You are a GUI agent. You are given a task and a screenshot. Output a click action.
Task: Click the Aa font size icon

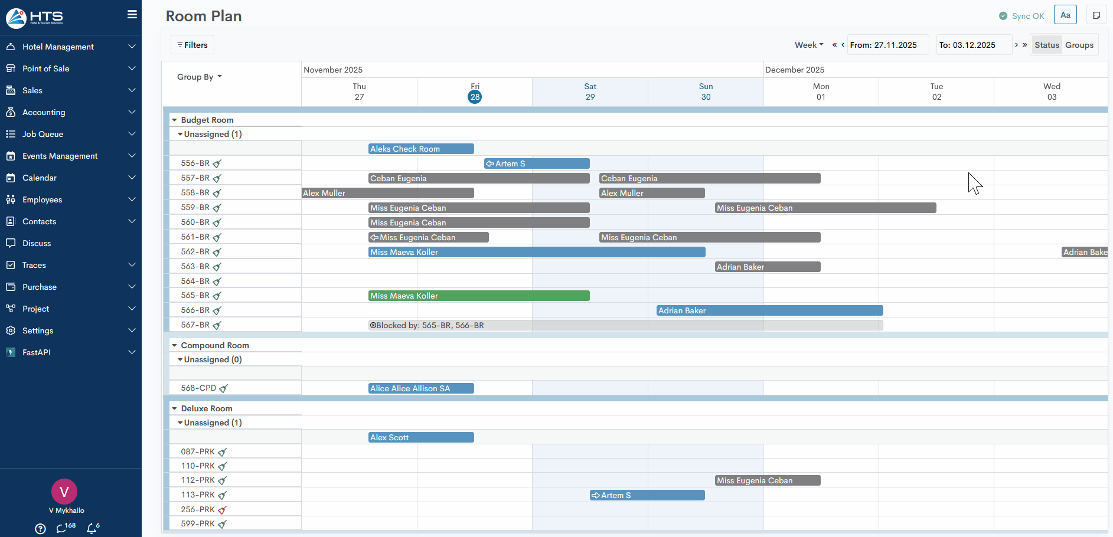click(x=1065, y=15)
